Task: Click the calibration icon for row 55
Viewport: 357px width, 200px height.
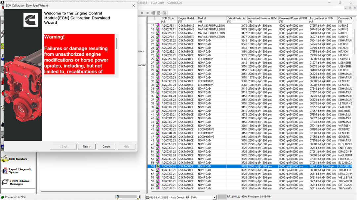Action: [158, 166]
